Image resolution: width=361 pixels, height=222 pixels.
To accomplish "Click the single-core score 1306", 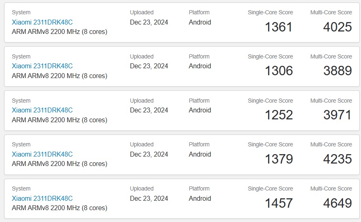I will 279,71.
